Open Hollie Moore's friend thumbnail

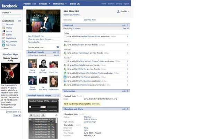[x=54, y=81]
